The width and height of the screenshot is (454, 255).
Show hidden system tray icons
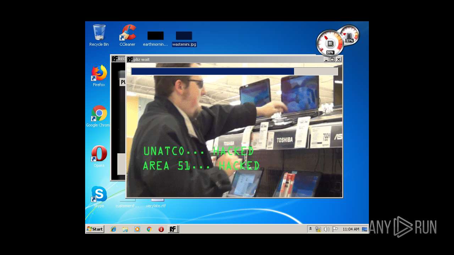click(x=310, y=229)
